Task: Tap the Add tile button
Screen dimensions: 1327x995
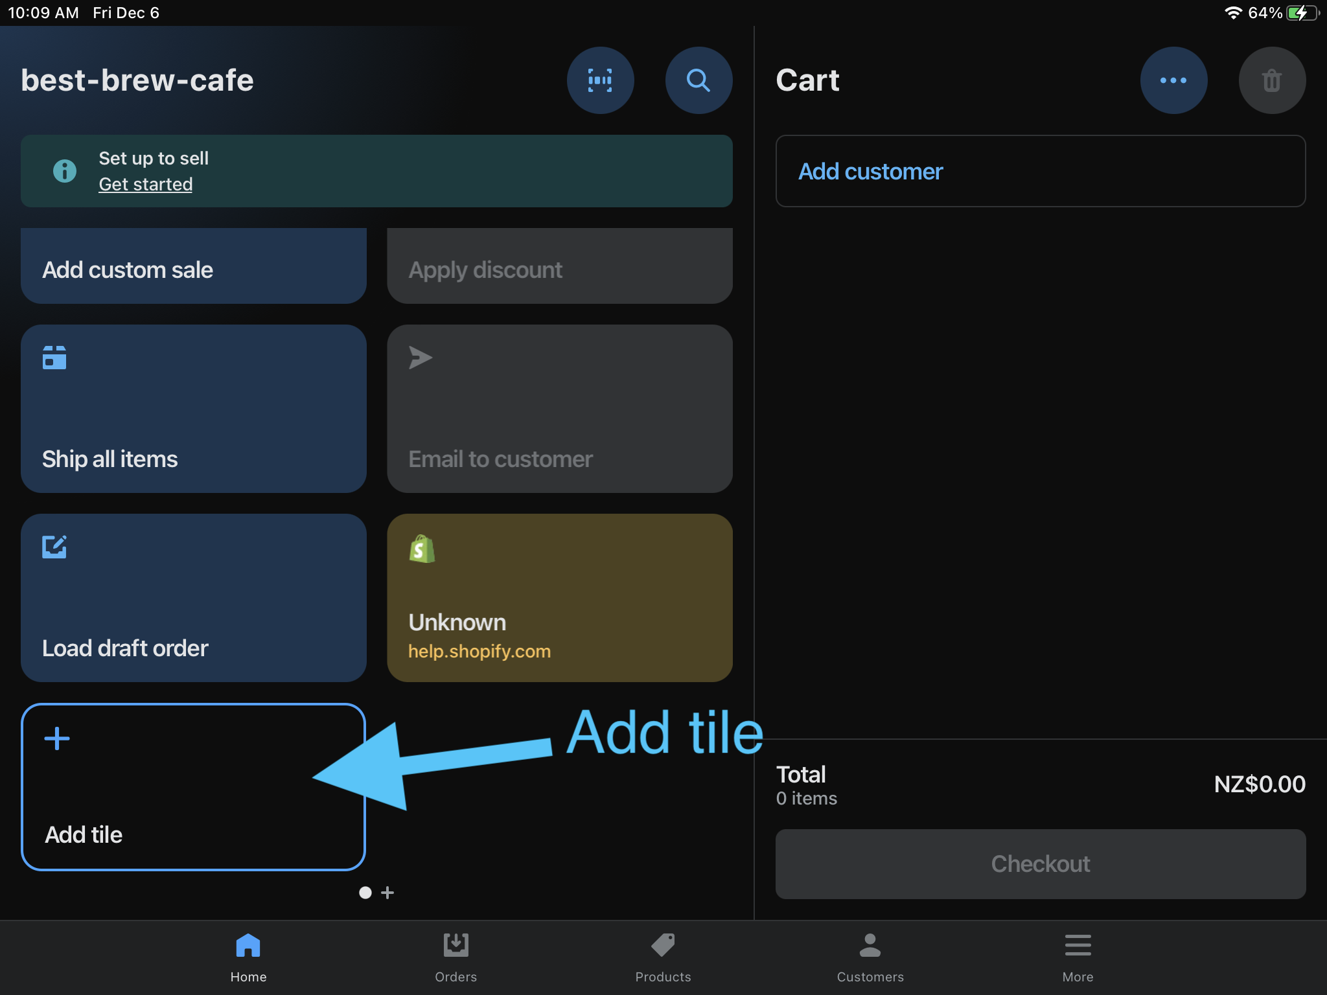Action: coord(193,786)
